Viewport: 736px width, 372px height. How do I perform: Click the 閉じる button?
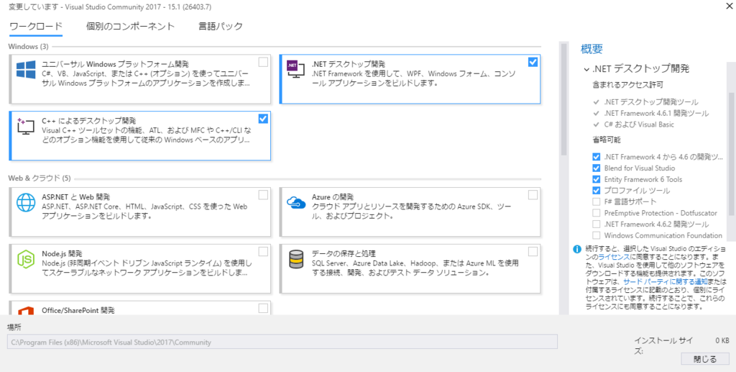705,359
